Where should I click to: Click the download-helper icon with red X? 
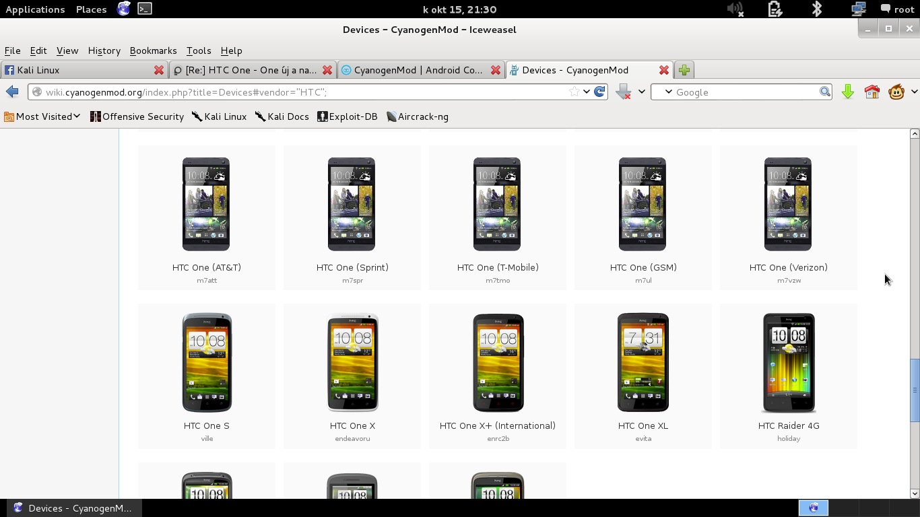[x=623, y=92]
